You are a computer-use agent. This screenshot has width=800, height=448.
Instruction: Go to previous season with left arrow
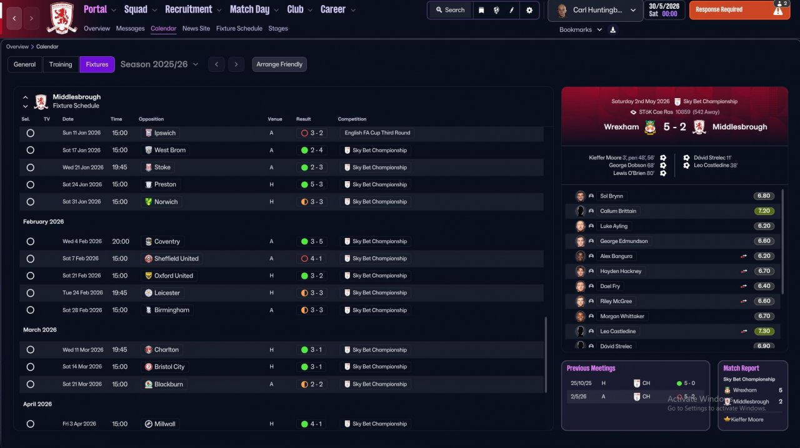tap(216, 64)
